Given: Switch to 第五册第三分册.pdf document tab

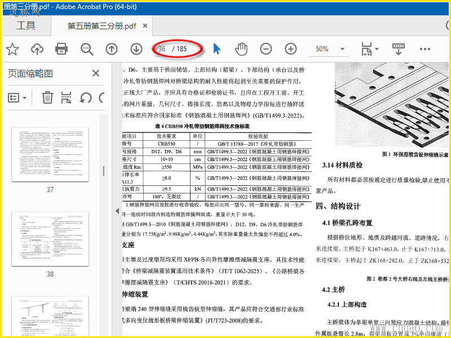Looking at the screenshot, I should tap(101, 26).
